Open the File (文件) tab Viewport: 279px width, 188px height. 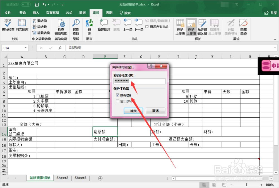click(x=8, y=13)
